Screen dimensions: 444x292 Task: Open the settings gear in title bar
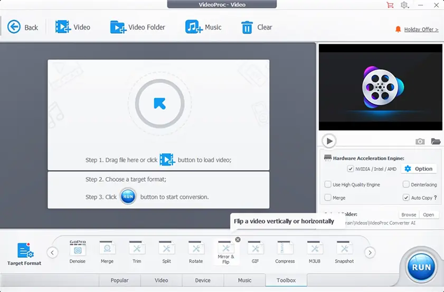pyautogui.click(x=404, y=5)
